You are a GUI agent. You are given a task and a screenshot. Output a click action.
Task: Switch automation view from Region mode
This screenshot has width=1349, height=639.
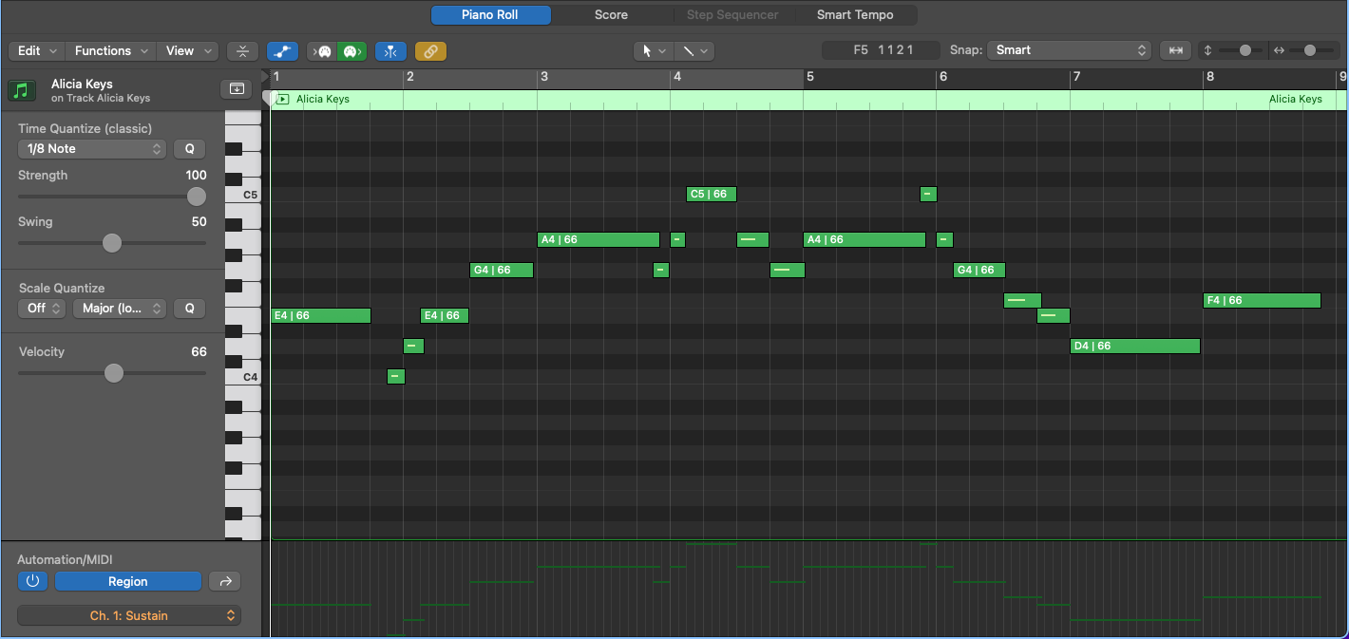pos(127,580)
